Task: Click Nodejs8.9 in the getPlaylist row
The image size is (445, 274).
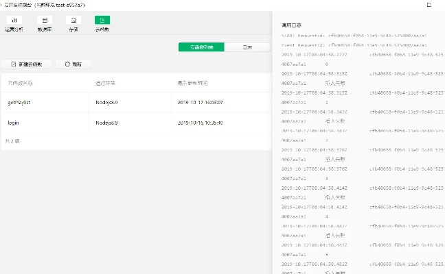Action: pyautogui.click(x=106, y=103)
